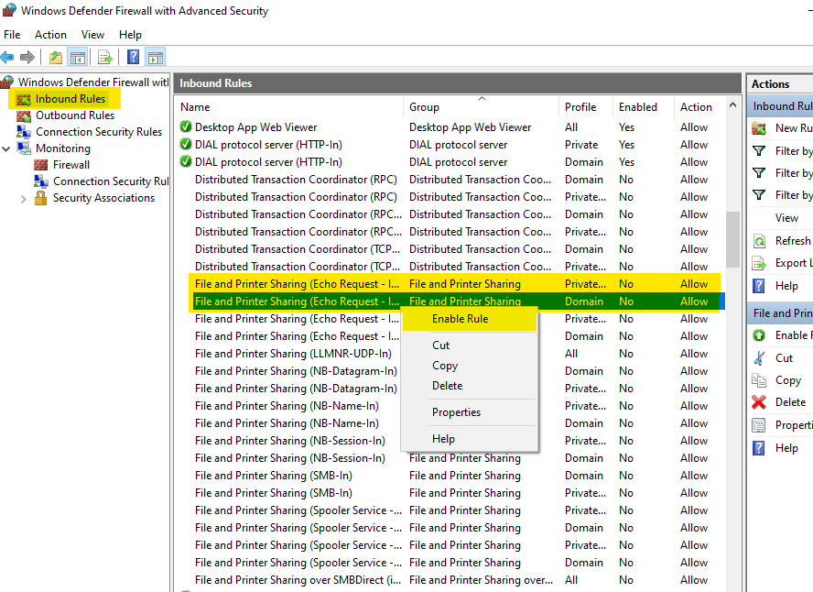Screen dimensions: 813x592
Task: Open the View menu
Action: 92,35
